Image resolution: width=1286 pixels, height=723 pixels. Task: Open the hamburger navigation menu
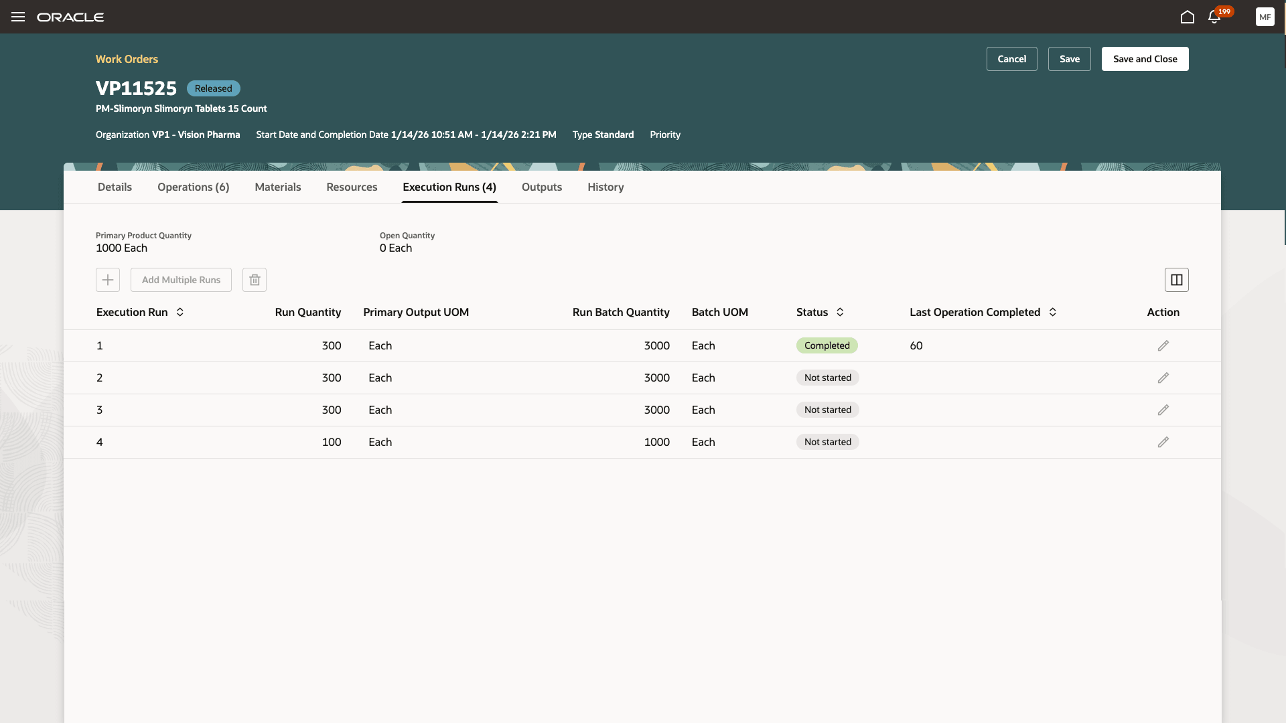[18, 17]
